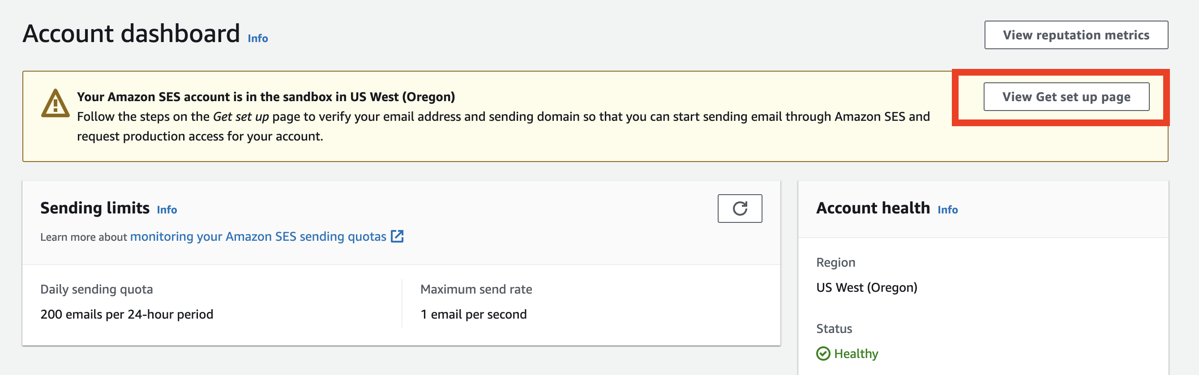Click the US West (Oregon) region value
The width and height of the screenshot is (1199, 375).
[866, 288]
